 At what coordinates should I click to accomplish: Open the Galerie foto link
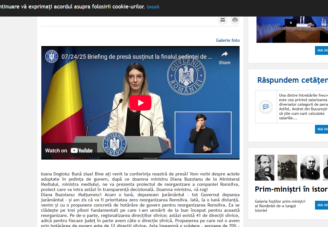pyautogui.click(x=228, y=40)
